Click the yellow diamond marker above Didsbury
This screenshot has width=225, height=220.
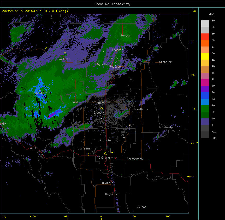pos(102,109)
